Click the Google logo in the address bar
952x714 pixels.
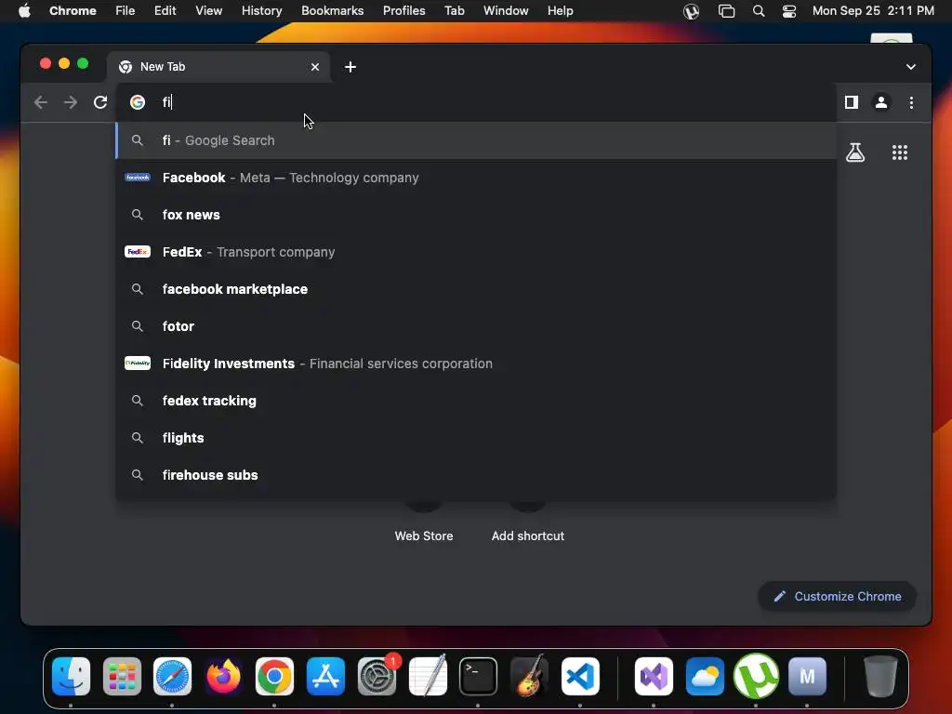tap(138, 102)
